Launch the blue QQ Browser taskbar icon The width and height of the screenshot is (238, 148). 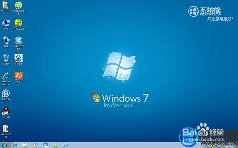click(45, 145)
